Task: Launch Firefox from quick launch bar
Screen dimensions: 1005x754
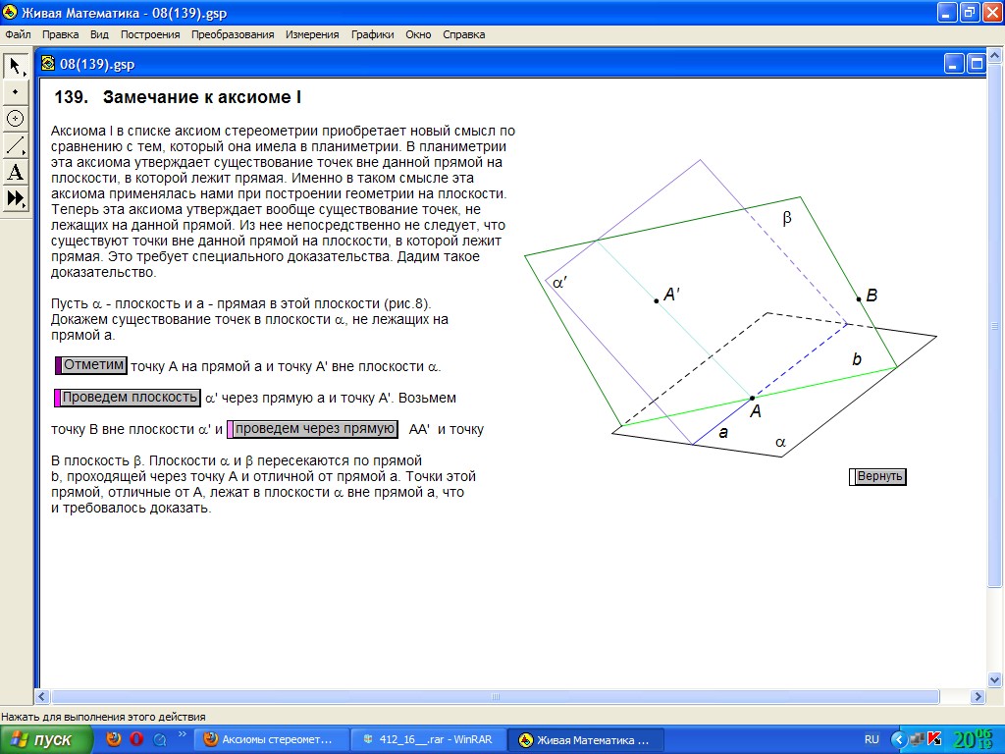Action: tap(114, 739)
